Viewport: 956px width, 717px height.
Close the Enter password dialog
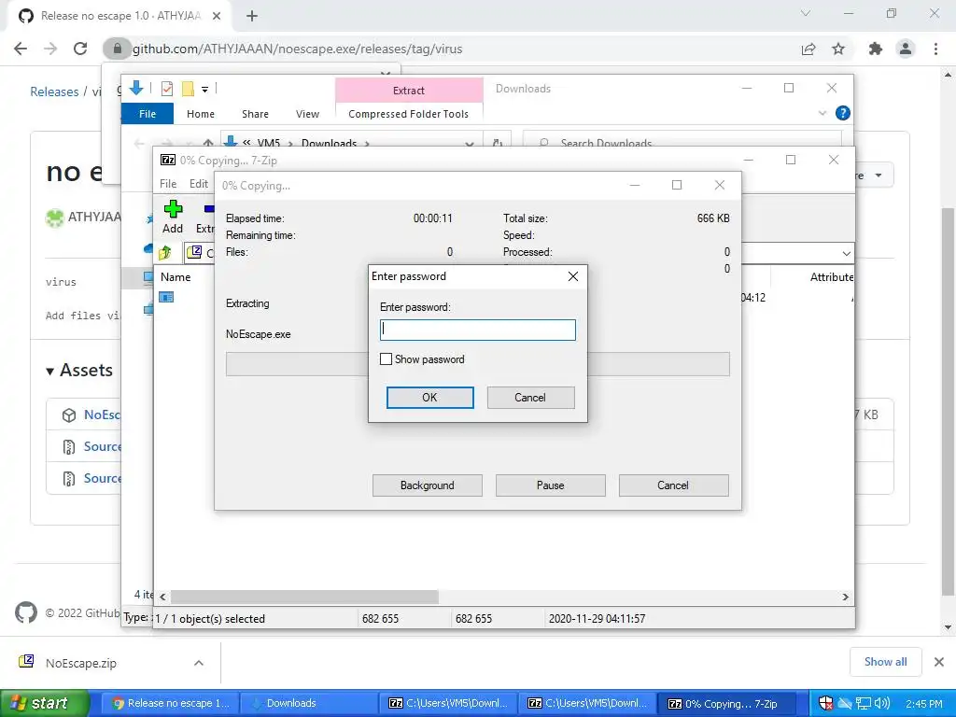[573, 276]
